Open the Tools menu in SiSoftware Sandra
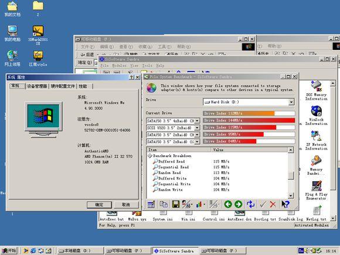340x255 pixels. [x=147, y=66]
